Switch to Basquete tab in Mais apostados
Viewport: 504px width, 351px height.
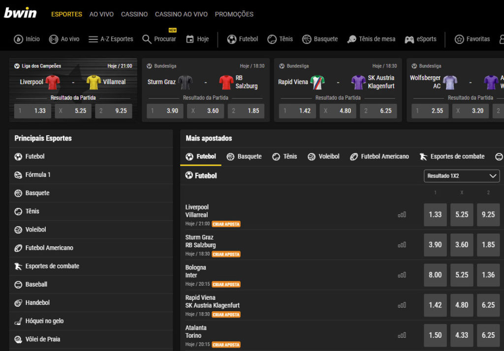(244, 156)
